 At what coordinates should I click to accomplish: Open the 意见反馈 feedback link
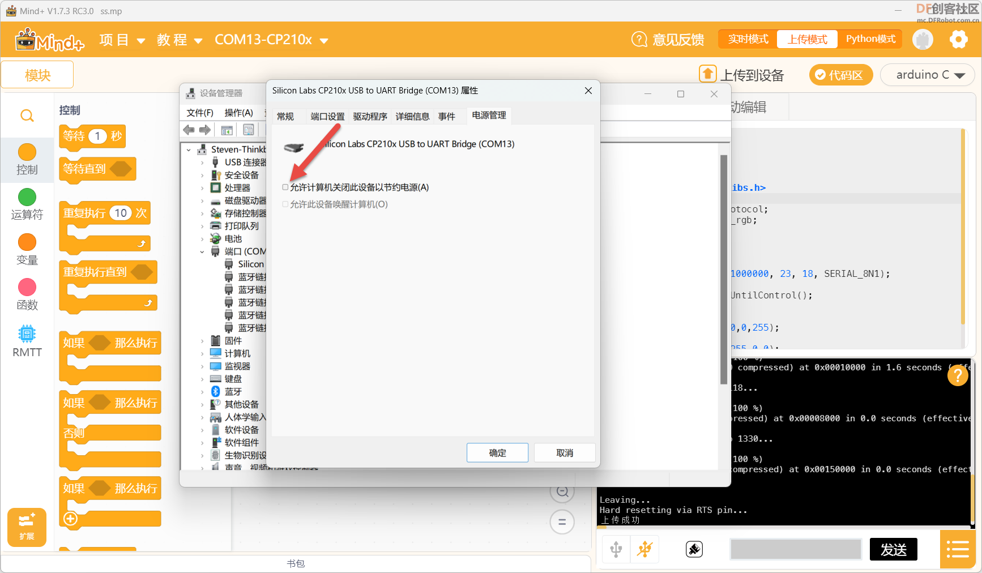(678, 40)
